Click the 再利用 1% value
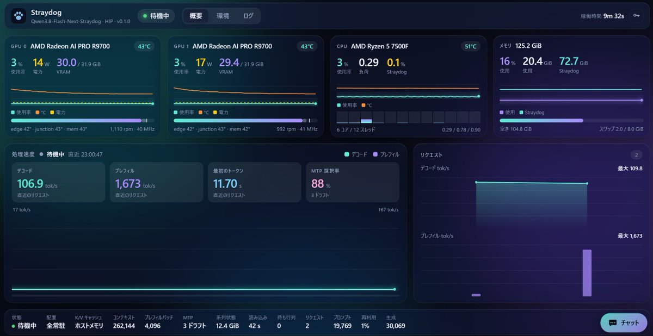653x336 pixels. pyautogui.click(x=365, y=326)
